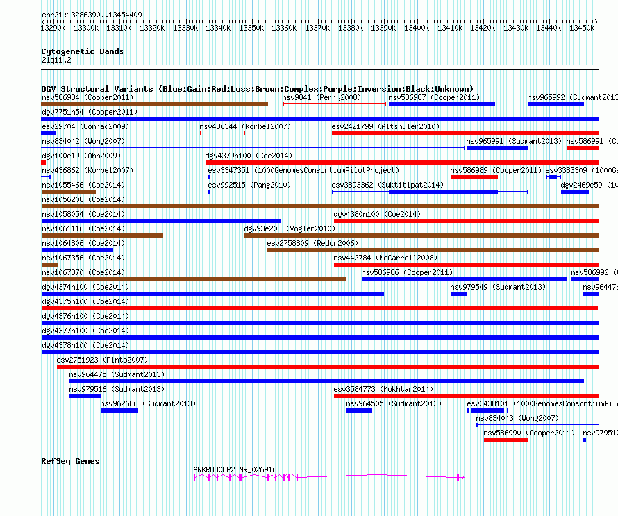Screen dimensions: 618x516
Task: Open nsv436862 (Korbel2007) variant label
Action: [87, 170]
